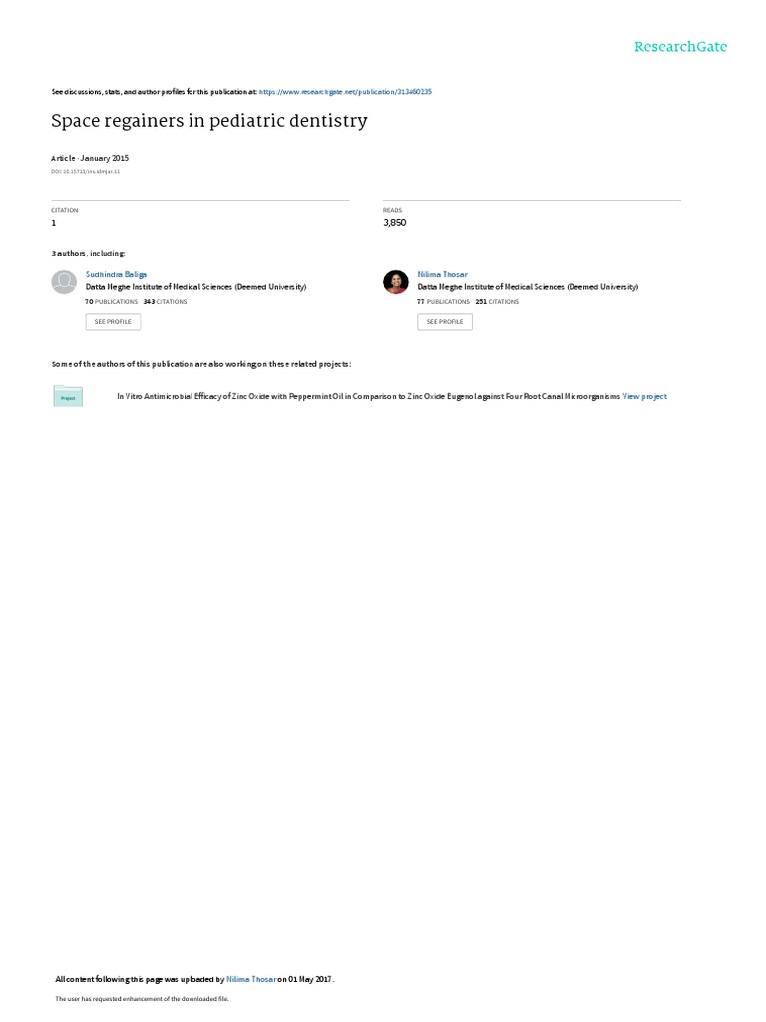
Task: Click the DOI text below article date
Action: tap(86, 172)
